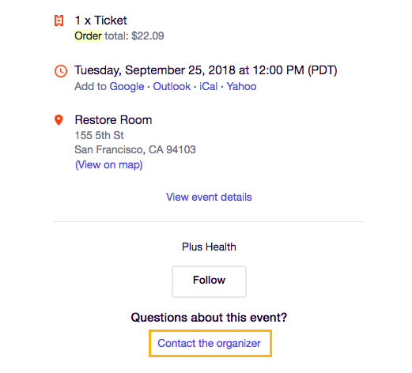
Task: Click the Tuesday, September 25 date line
Action: tap(206, 70)
